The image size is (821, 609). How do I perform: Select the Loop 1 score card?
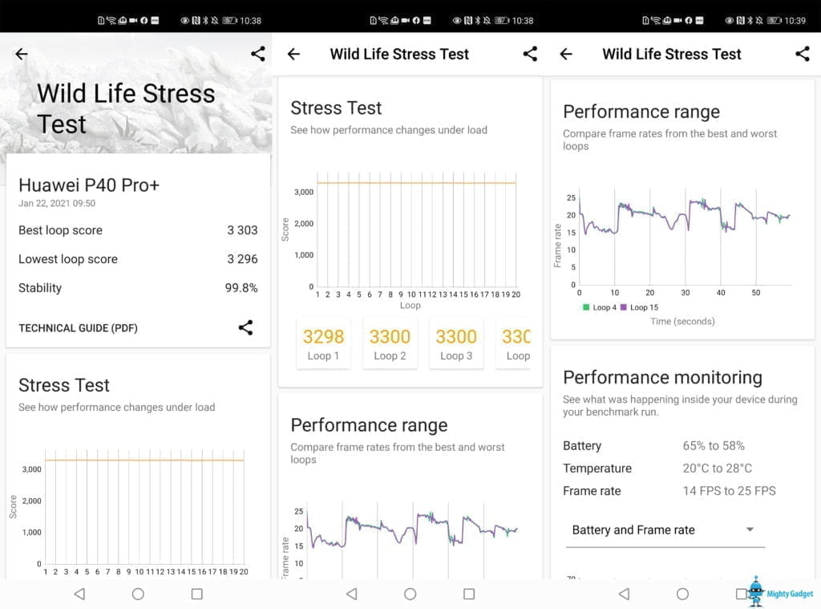pyautogui.click(x=323, y=343)
